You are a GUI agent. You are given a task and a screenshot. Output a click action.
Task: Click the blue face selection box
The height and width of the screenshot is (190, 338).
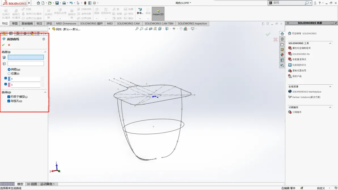click(x=26, y=57)
